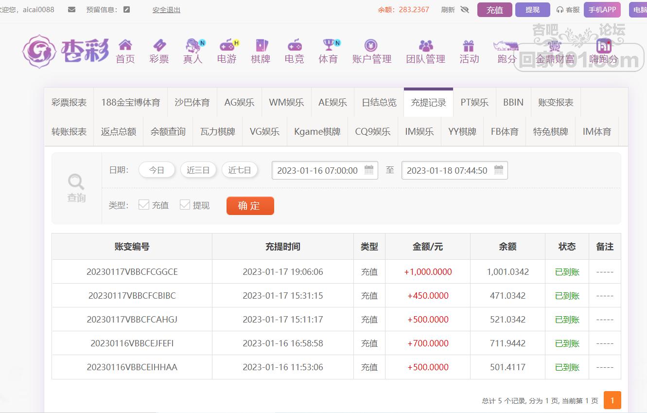
Task: Toggle the 充值 deposit type checkbox
Action: 143,205
